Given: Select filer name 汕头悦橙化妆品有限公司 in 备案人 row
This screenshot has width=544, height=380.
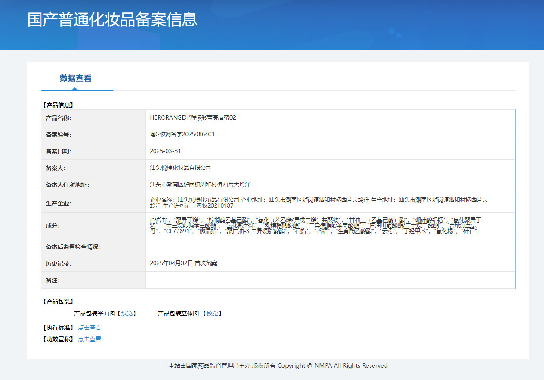Looking at the screenshot, I should 181,168.
